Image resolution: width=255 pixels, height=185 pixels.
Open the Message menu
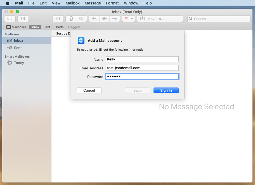coord(93,3)
